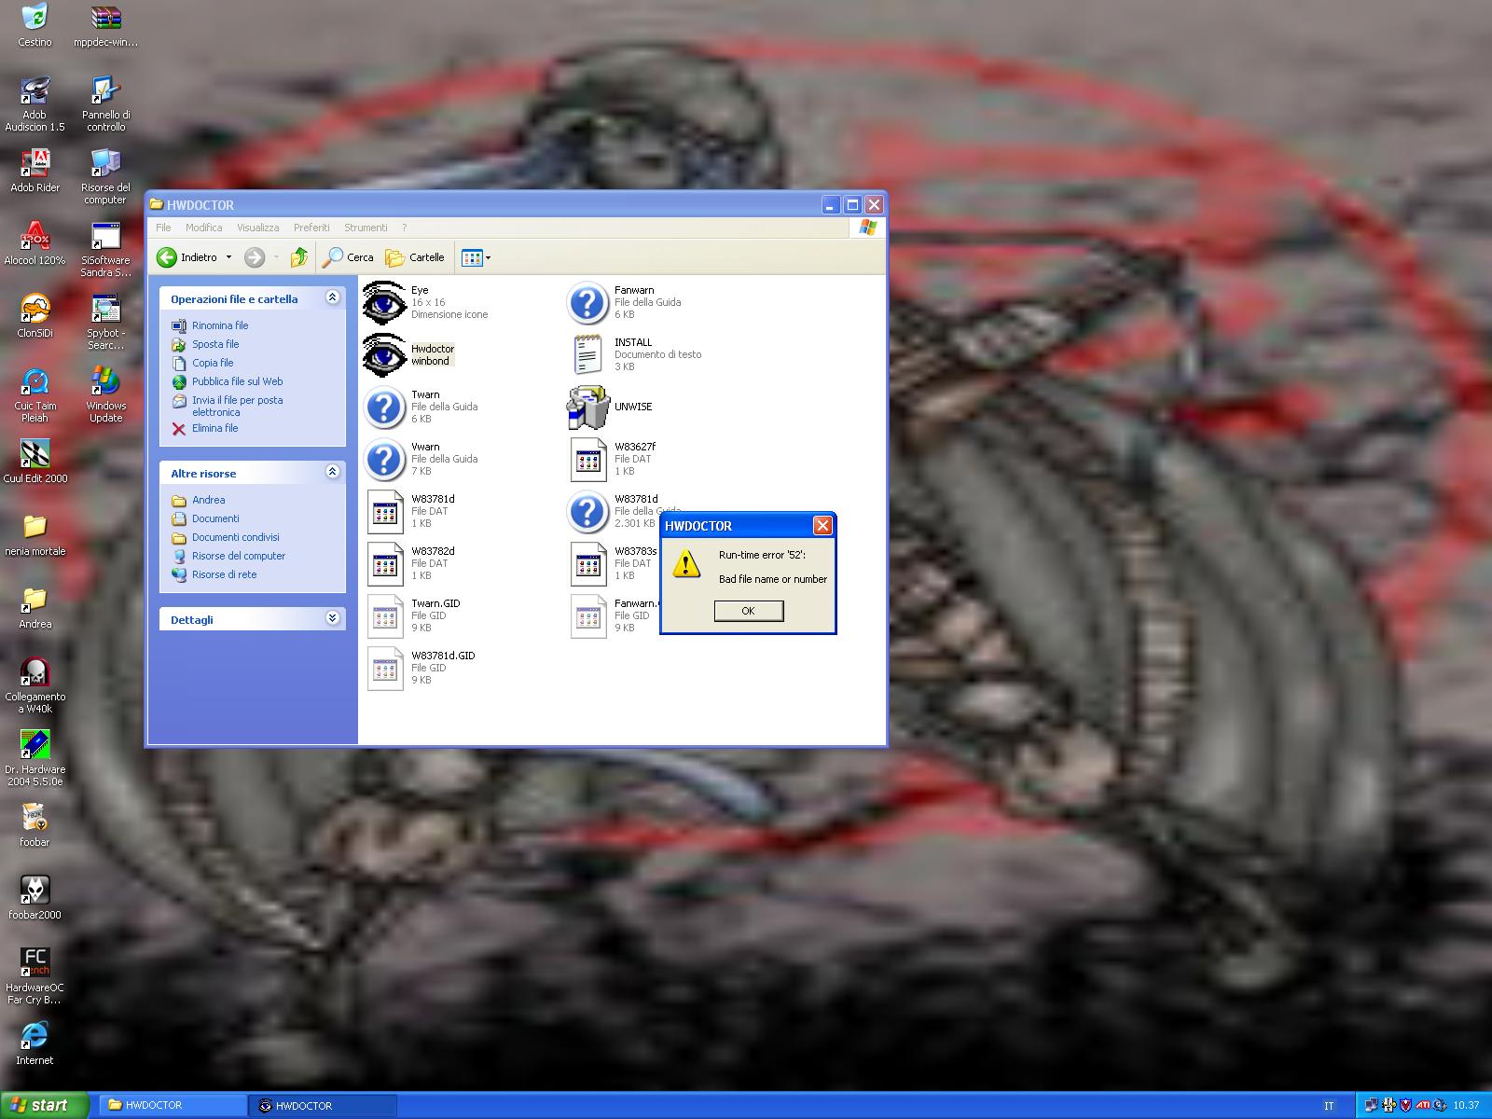Image resolution: width=1492 pixels, height=1119 pixels.
Task: Open Risorse del computer link in sidebar
Action: [x=239, y=556]
